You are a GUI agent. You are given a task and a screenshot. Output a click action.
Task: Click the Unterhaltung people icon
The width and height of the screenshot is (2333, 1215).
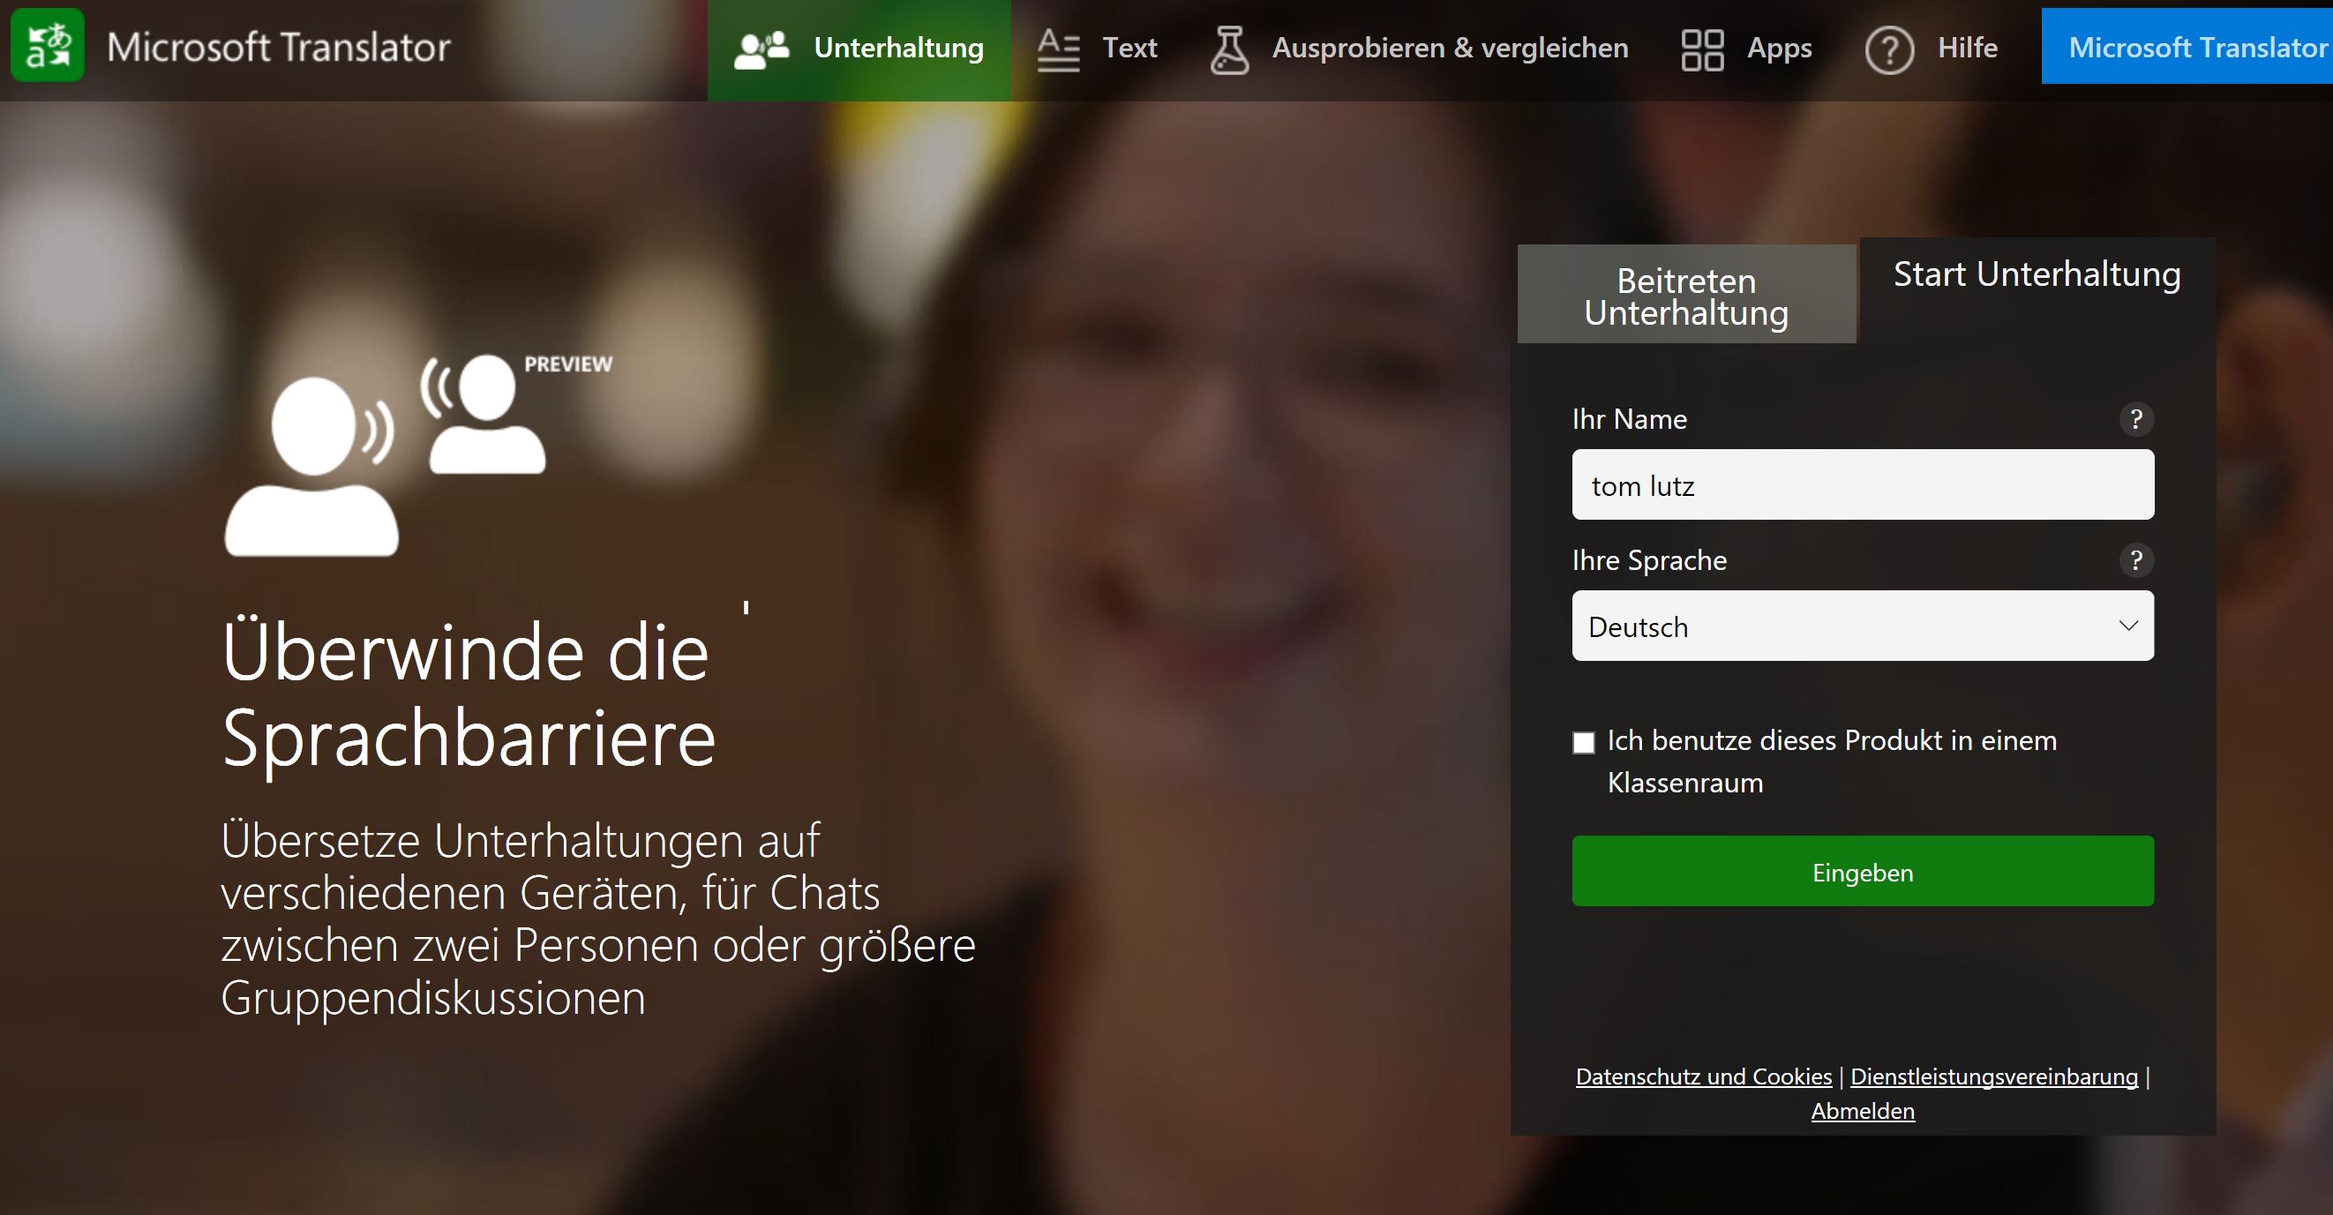click(x=761, y=49)
